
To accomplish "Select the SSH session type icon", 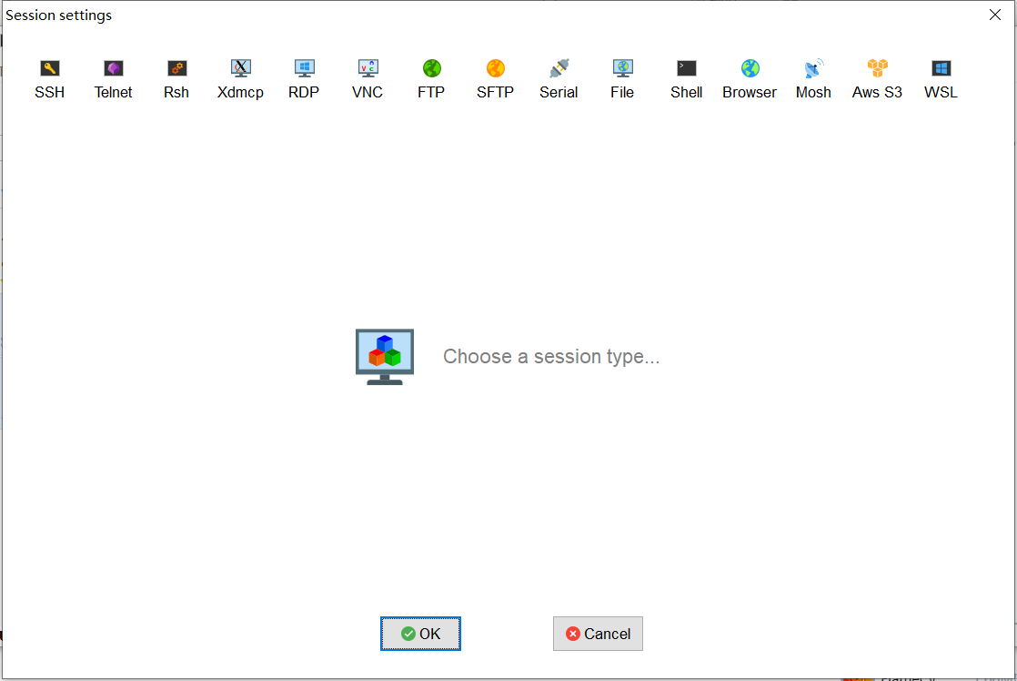I will tap(49, 79).
